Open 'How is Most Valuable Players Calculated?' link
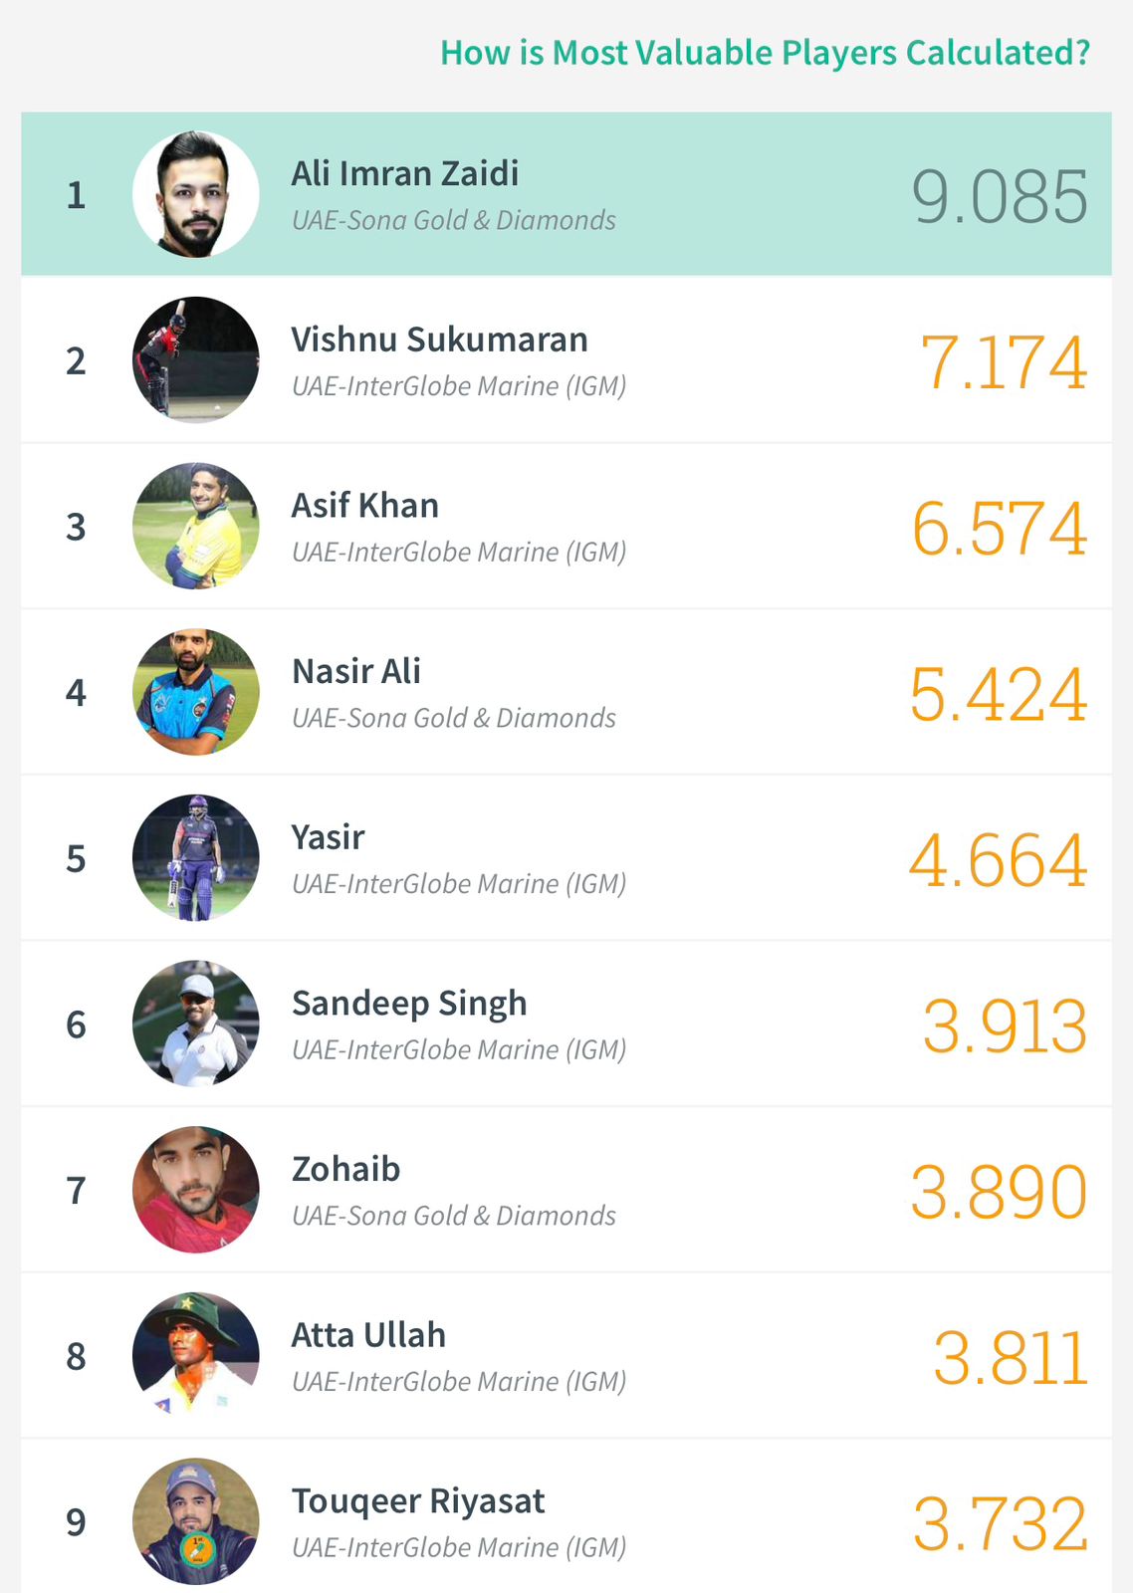 765,53
